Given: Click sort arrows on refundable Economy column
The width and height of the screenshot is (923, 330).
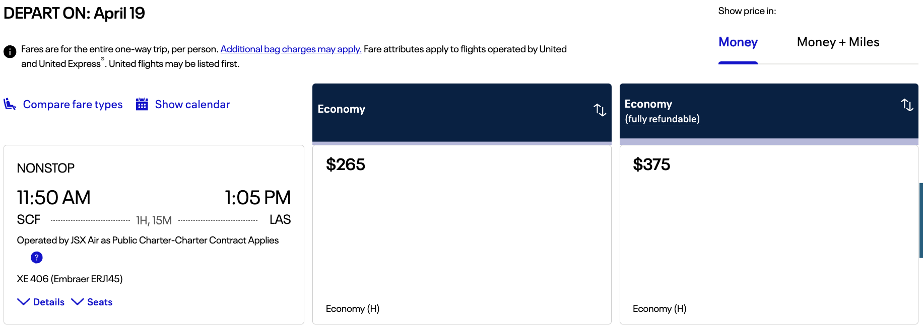Looking at the screenshot, I should click(x=907, y=106).
